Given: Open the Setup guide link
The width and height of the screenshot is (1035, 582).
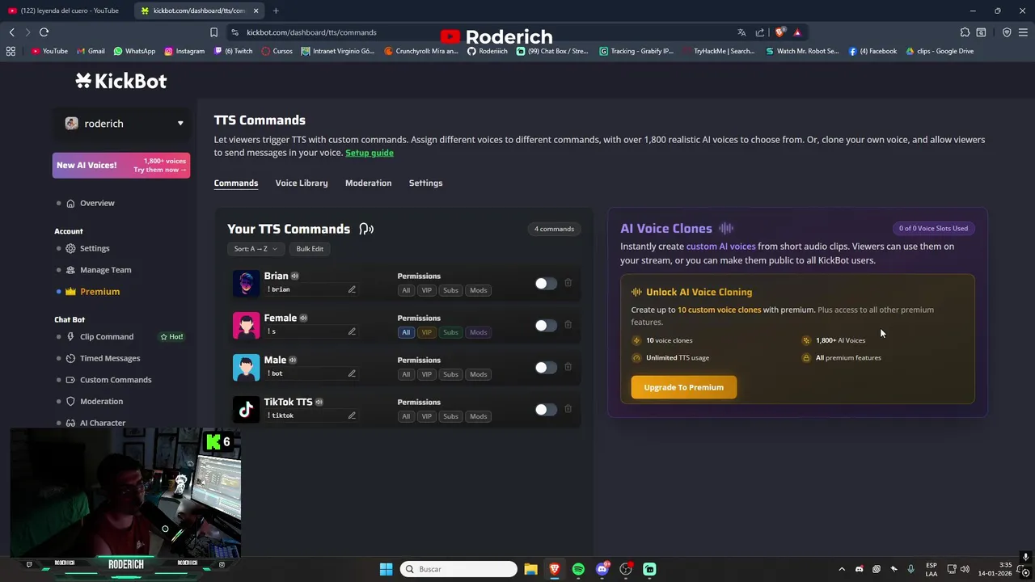Looking at the screenshot, I should point(370,153).
